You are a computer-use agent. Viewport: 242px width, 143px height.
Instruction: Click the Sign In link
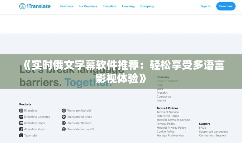pos(205,6)
